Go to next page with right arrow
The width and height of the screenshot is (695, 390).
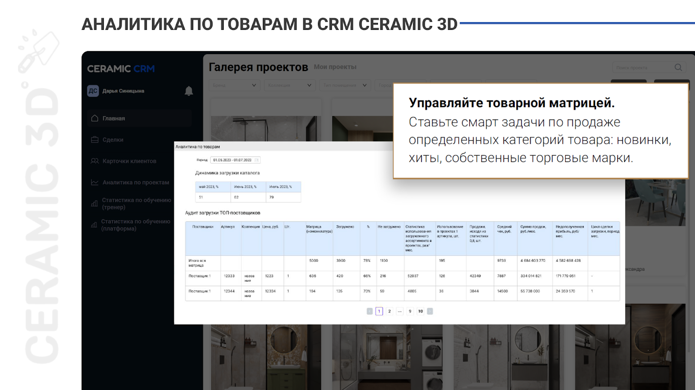pos(430,311)
